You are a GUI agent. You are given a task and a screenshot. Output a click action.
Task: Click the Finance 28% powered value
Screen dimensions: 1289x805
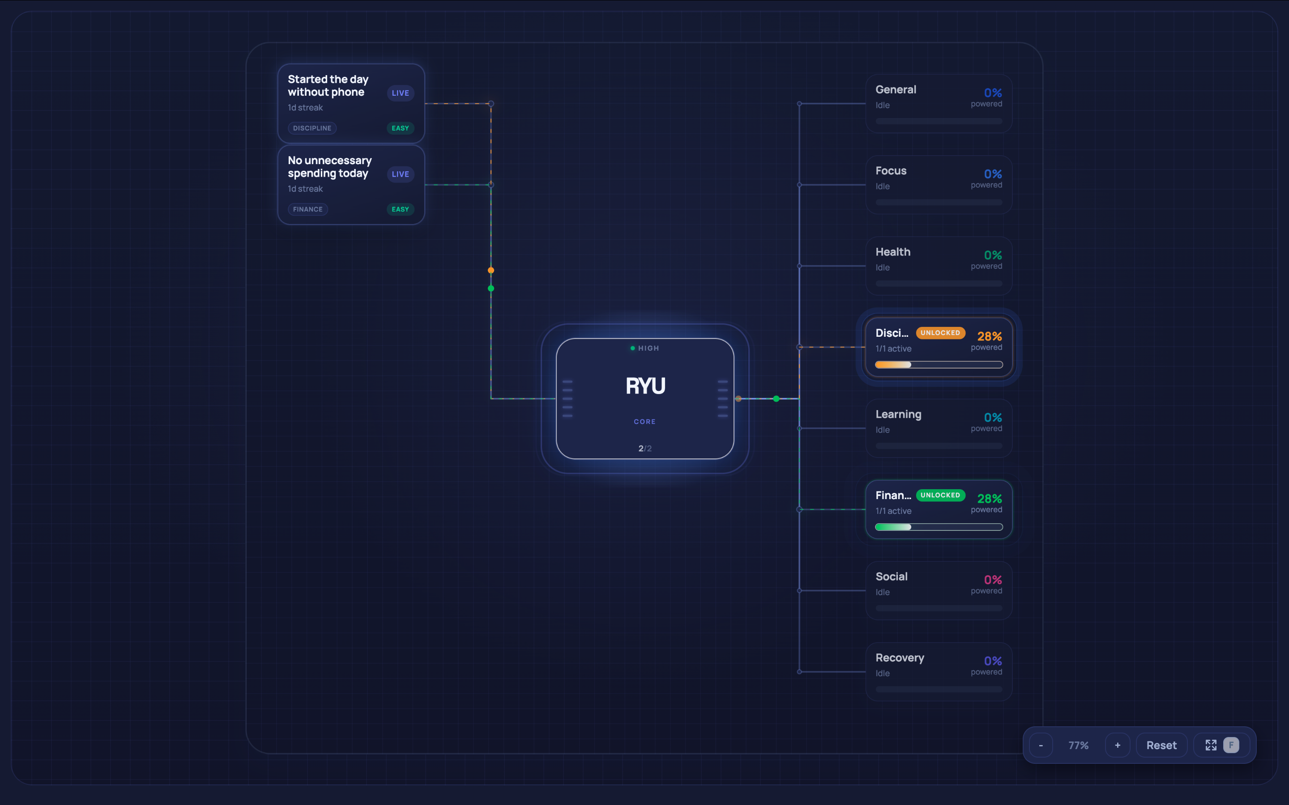(990, 499)
